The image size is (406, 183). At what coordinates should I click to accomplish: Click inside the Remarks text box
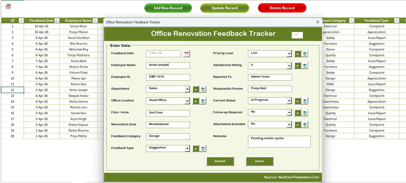(x=279, y=141)
